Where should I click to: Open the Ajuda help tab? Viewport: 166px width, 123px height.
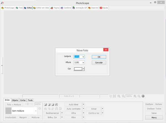point(104,8)
